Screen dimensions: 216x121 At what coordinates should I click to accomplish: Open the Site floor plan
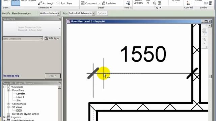(19, 100)
